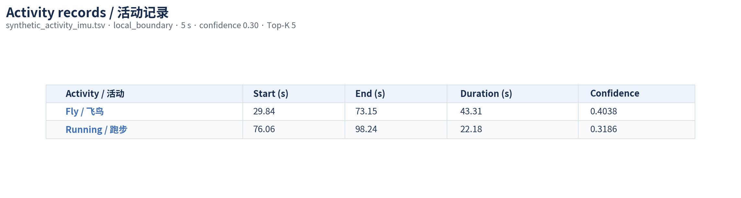The height and width of the screenshot is (198, 741).
Task: Click the Top-K 5 subtitle text
Action: [x=281, y=26]
